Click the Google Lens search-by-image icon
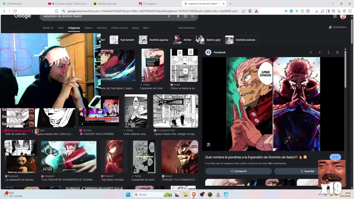Screen dimensions: 354x199 point(185,16)
